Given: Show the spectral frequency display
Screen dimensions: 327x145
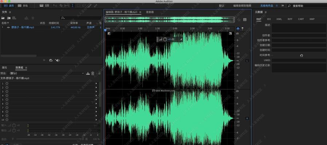Looking at the screenshot, I should coord(47,6).
